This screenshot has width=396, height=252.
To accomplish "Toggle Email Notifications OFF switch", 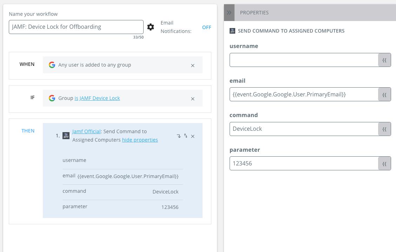I will (x=206, y=27).
